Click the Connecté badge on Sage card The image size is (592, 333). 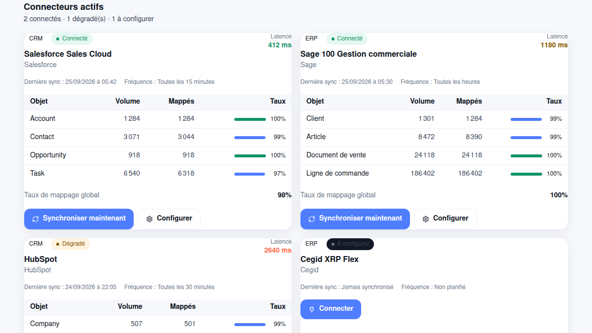(x=347, y=38)
